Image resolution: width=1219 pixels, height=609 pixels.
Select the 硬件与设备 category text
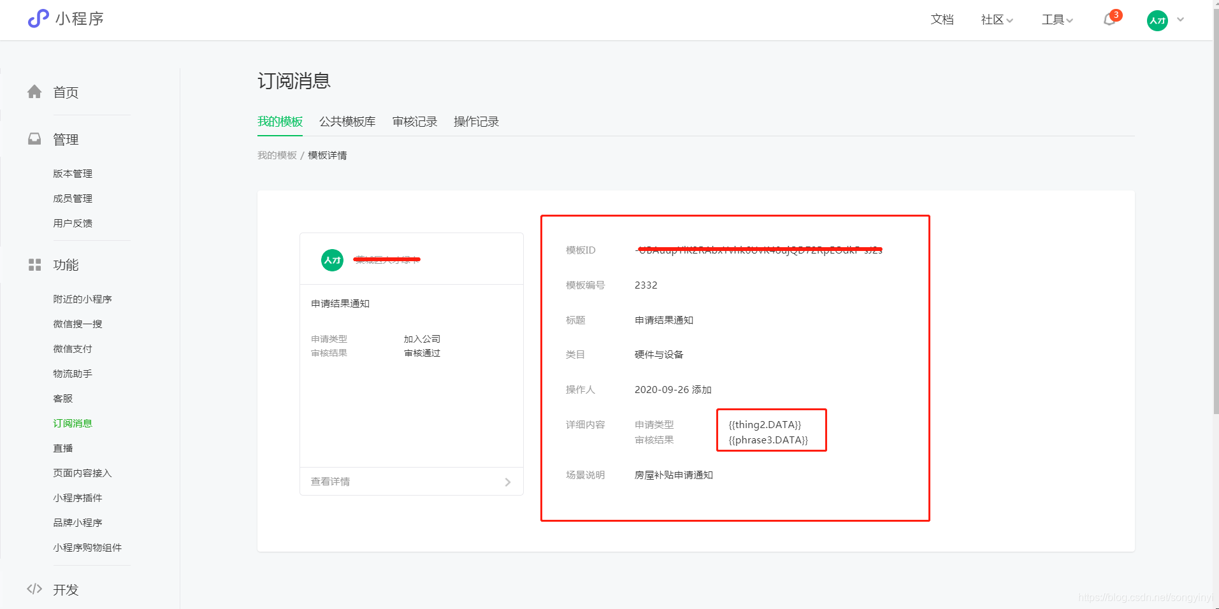(659, 354)
